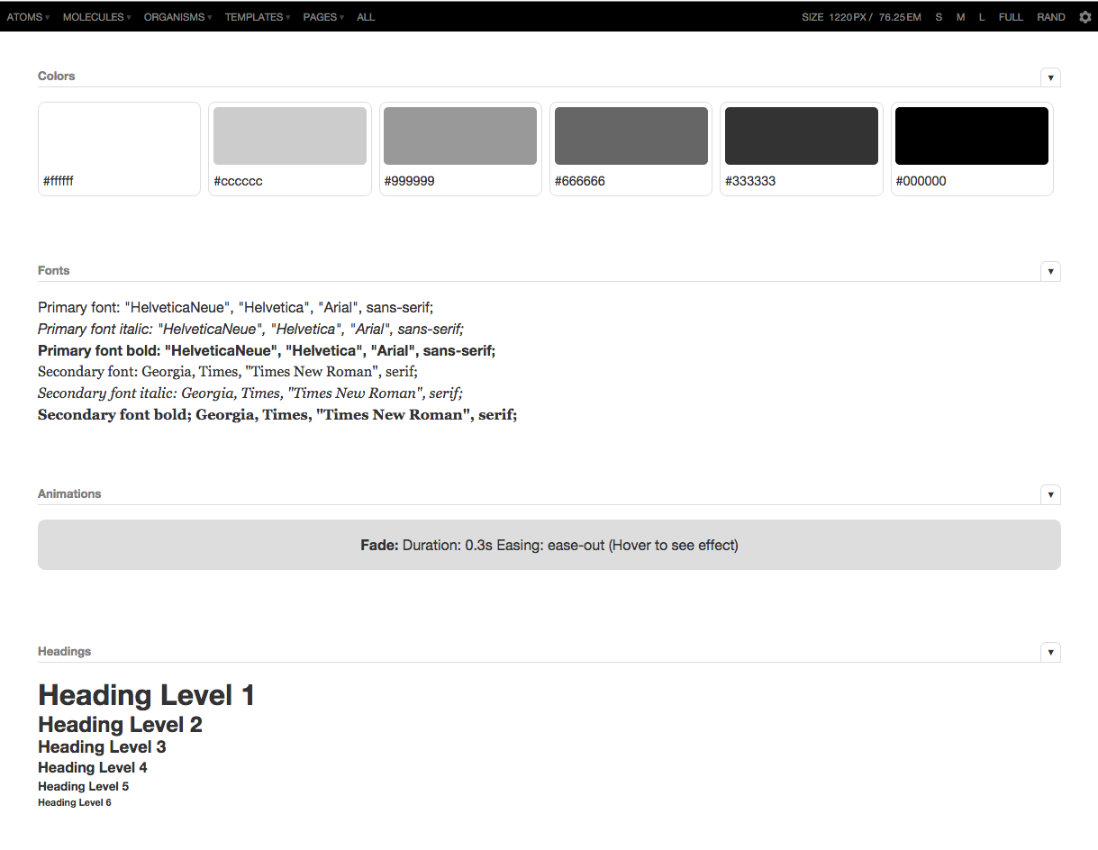This screenshot has height=850, width=1098.
Task: Click the 'Primary font bold' sample line
Action: pyautogui.click(x=267, y=351)
